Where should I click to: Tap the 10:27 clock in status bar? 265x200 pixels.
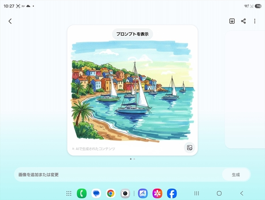[9, 6]
